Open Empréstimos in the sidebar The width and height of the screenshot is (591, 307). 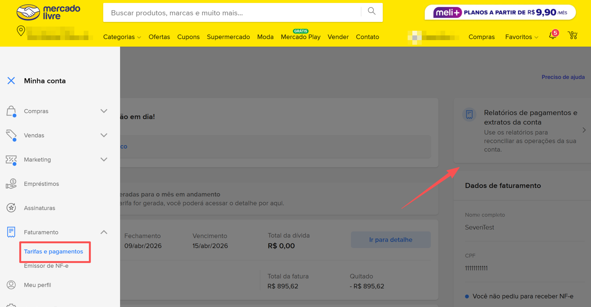[41, 184]
